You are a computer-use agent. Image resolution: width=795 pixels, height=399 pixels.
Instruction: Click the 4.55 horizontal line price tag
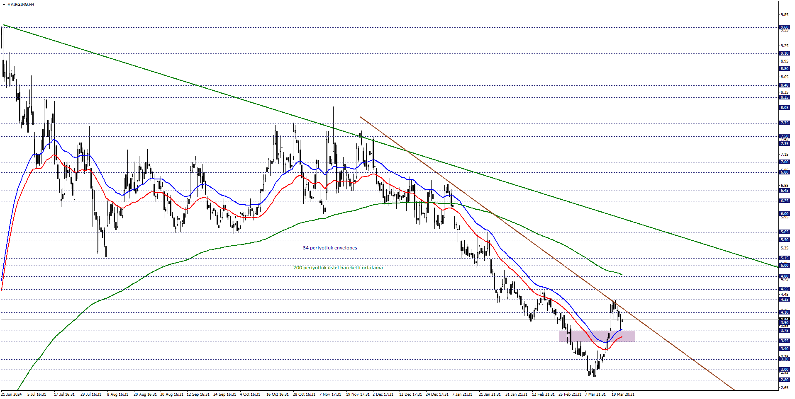pyautogui.click(x=785, y=289)
